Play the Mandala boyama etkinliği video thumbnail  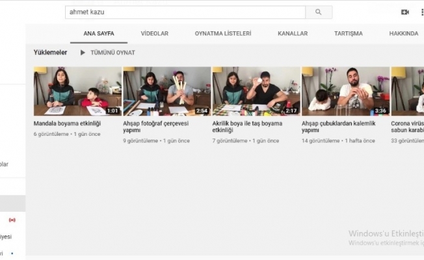point(77,91)
